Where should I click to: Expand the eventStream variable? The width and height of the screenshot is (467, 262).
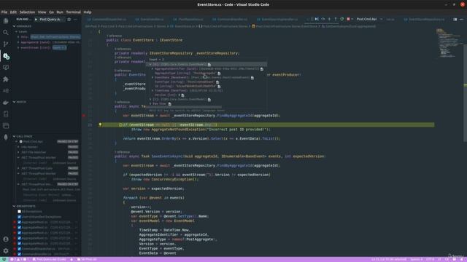click(x=18, y=47)
